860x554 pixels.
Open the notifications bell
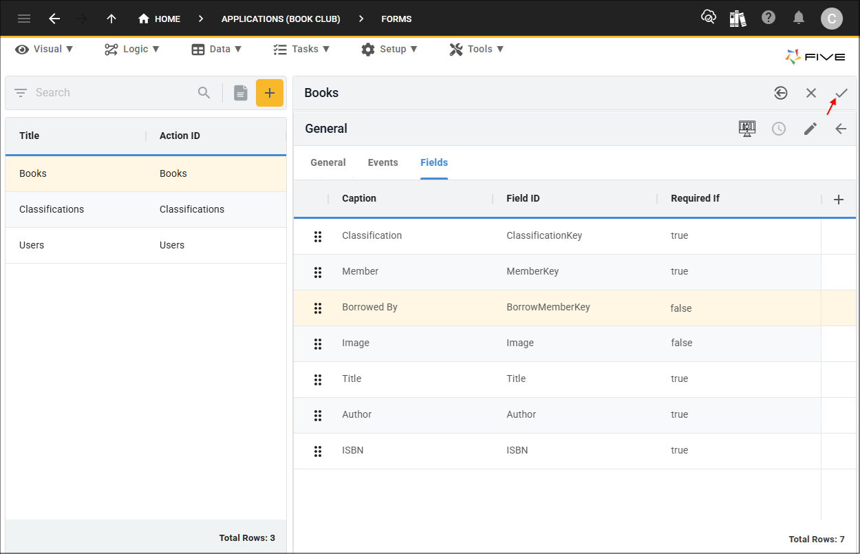point(799,18)
